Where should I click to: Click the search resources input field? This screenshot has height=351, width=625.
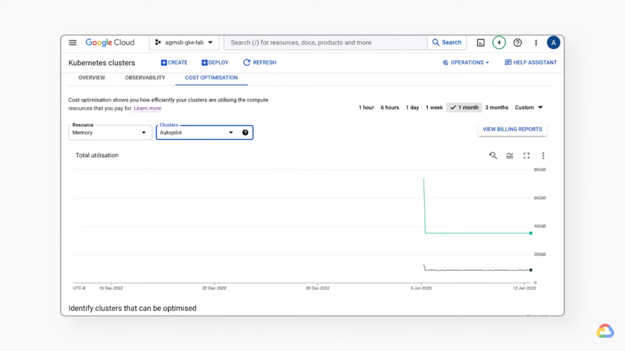(x=323, y=42)
